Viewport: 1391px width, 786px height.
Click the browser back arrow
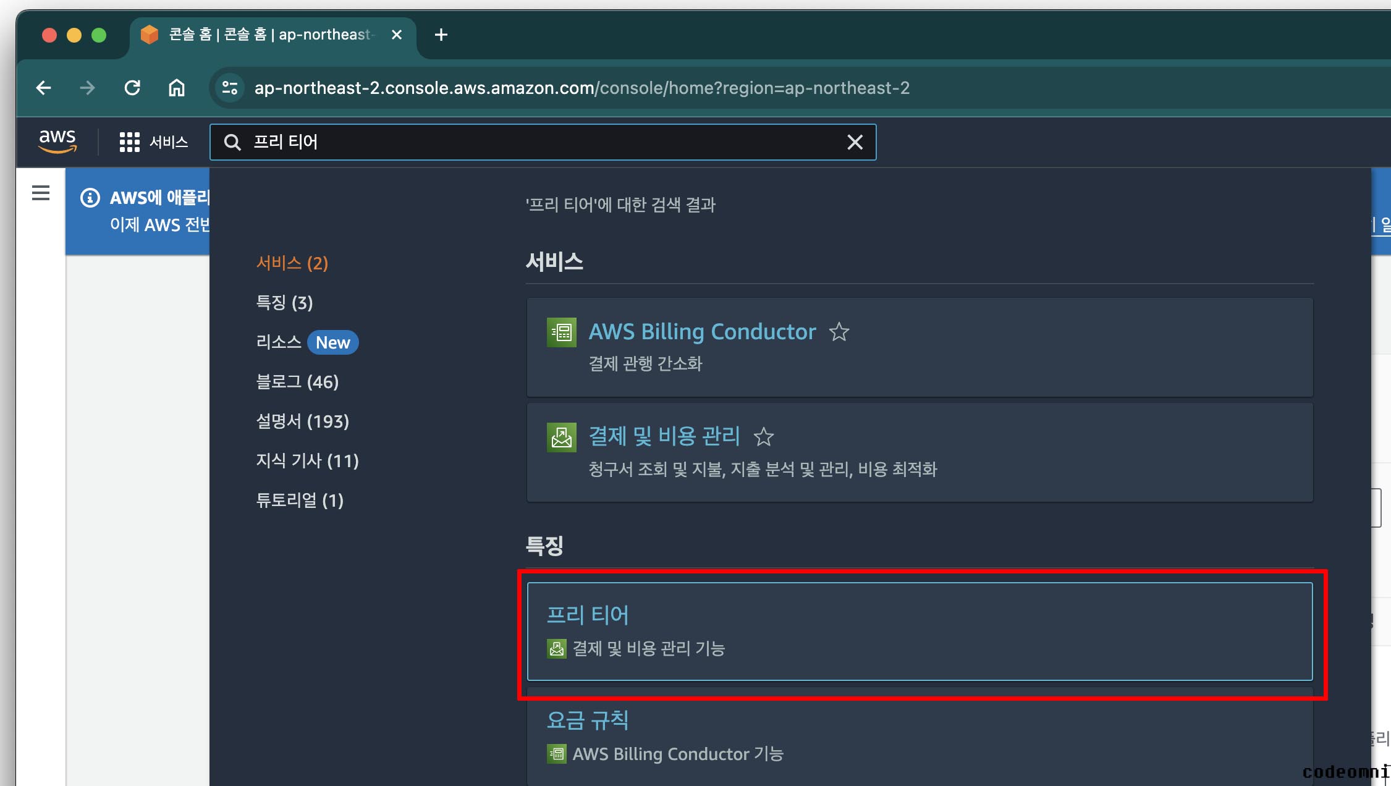[x=43, y=88]
